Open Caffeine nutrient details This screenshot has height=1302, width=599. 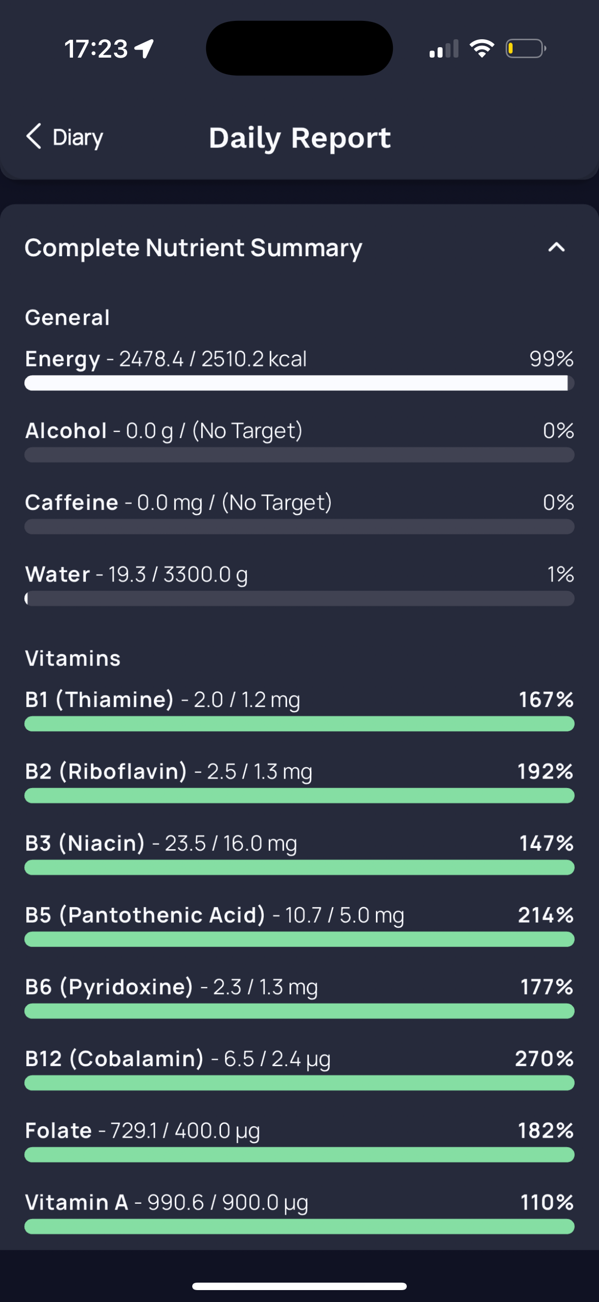299,512
